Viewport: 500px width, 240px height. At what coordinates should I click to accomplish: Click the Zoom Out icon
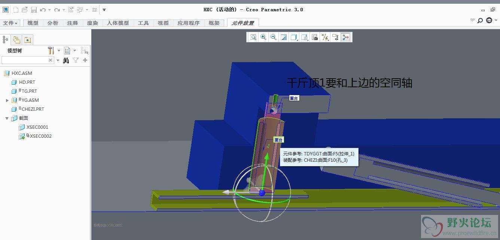click(274, 37)
